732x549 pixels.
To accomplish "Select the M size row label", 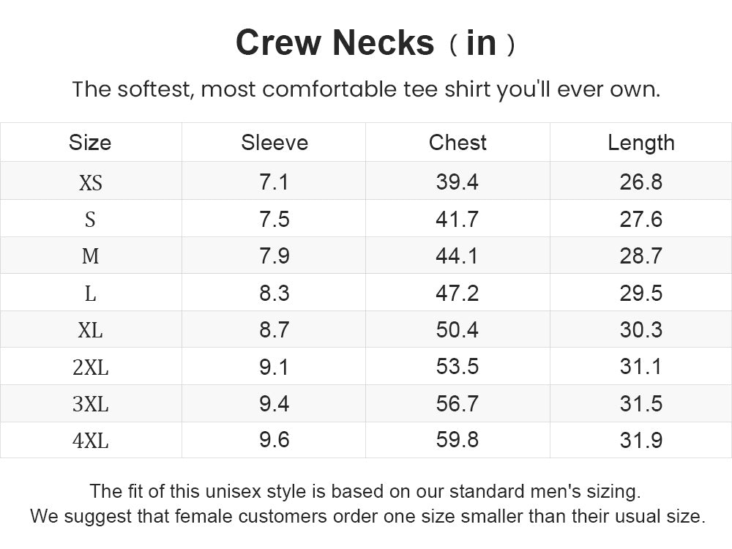I will 90,256.
